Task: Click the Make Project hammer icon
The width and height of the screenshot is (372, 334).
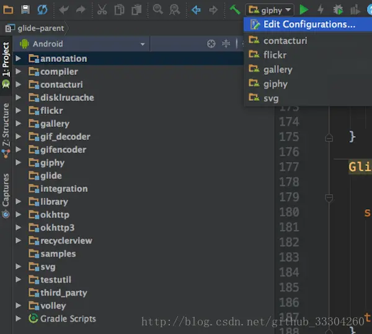Action: [235, 10]
